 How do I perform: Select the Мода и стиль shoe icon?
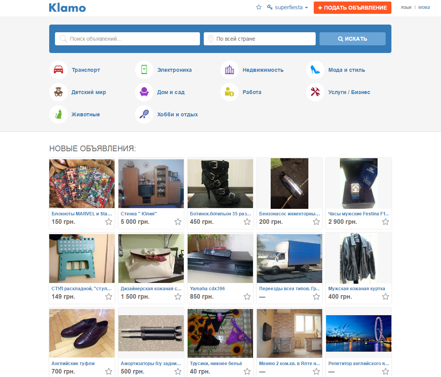click(x=315, y=69)
